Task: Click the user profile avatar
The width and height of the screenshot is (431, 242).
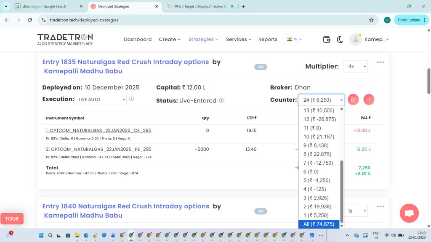Action: 356,39
